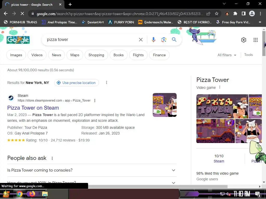Click Use precise location
The height and width of the screenshot is (199, 266).
(x=76, y=83)
